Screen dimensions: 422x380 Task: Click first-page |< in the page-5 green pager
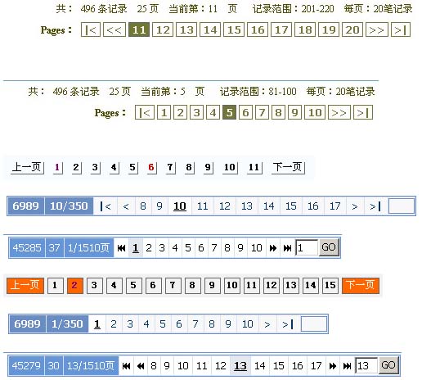145,112
